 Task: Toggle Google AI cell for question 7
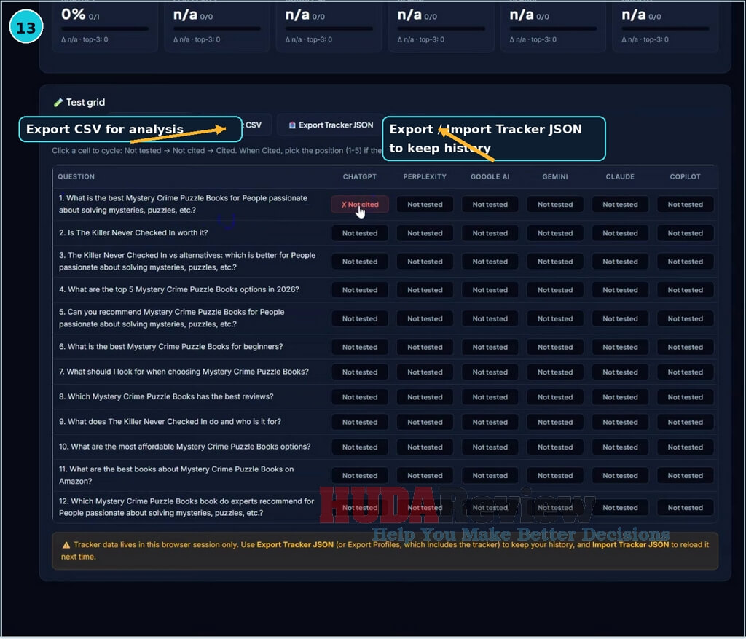[x=490, y=372]
